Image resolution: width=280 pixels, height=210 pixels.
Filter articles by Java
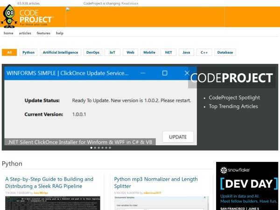point(186,52)
